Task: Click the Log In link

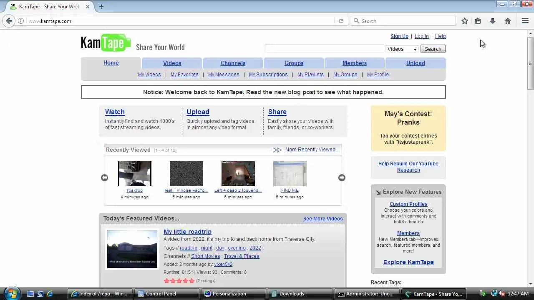Action: click(421, 36)
